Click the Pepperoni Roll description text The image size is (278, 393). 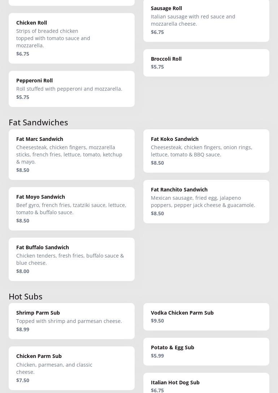click(x=69, y=89)
